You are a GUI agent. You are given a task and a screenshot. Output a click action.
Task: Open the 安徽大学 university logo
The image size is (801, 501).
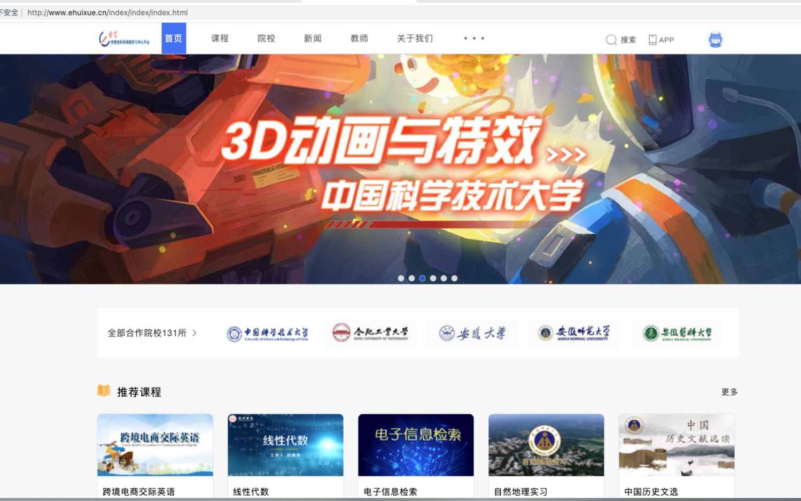(472, 333)
